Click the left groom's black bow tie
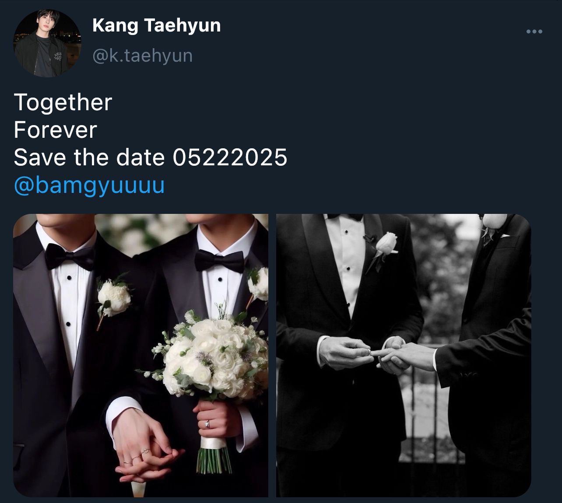This screenshot has height=503, width=562. click(x=69, y=257)
